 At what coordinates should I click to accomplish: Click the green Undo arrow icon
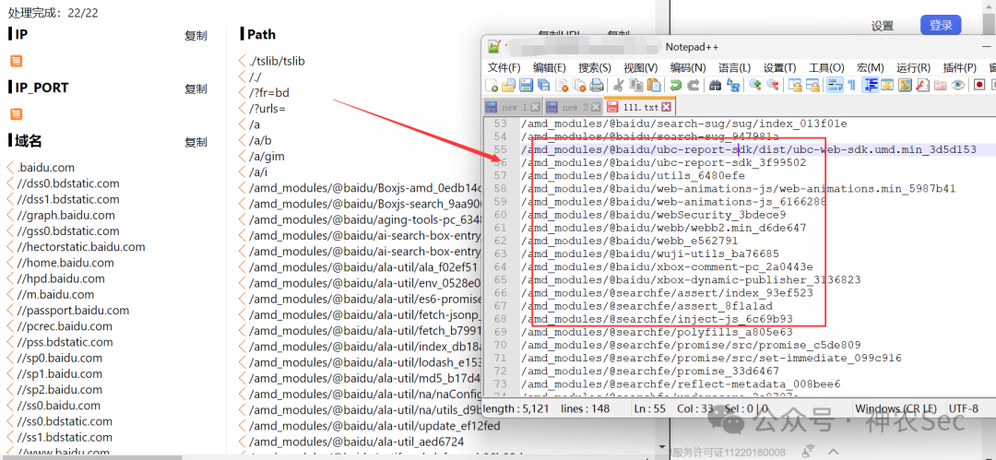tap(675, 85)
